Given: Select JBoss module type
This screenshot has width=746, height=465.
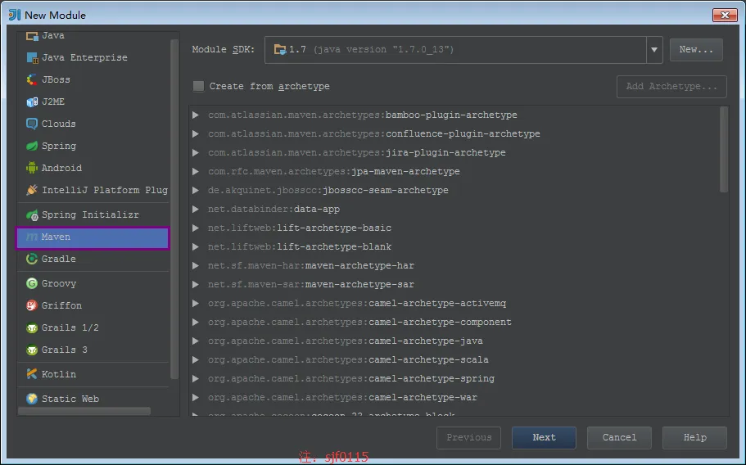Looking at the screenshot, I should point(93,80).
